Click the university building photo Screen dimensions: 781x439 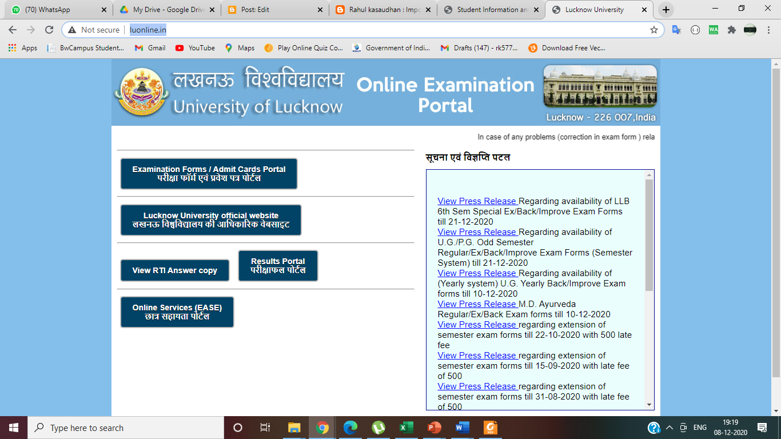[x=600, y=86]
